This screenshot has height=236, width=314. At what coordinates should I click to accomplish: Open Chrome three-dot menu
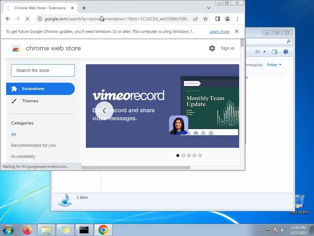point(238,19)
